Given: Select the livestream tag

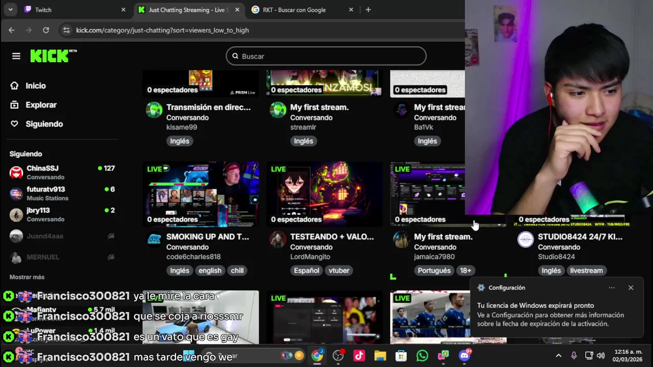Looking at the screenshot, I should point(586,271).
